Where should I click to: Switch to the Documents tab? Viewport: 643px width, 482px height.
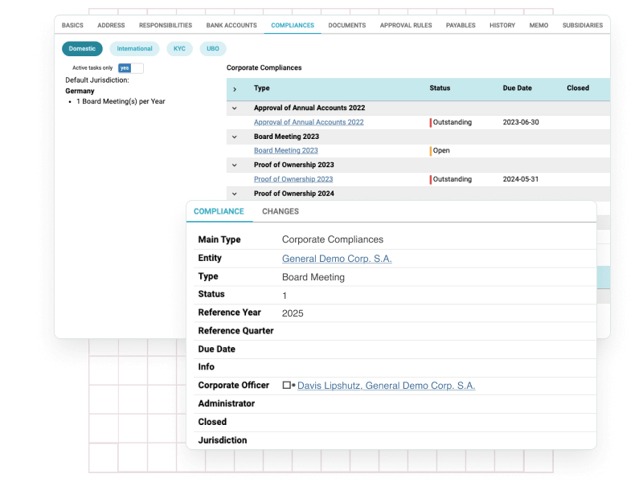point(346,26)
